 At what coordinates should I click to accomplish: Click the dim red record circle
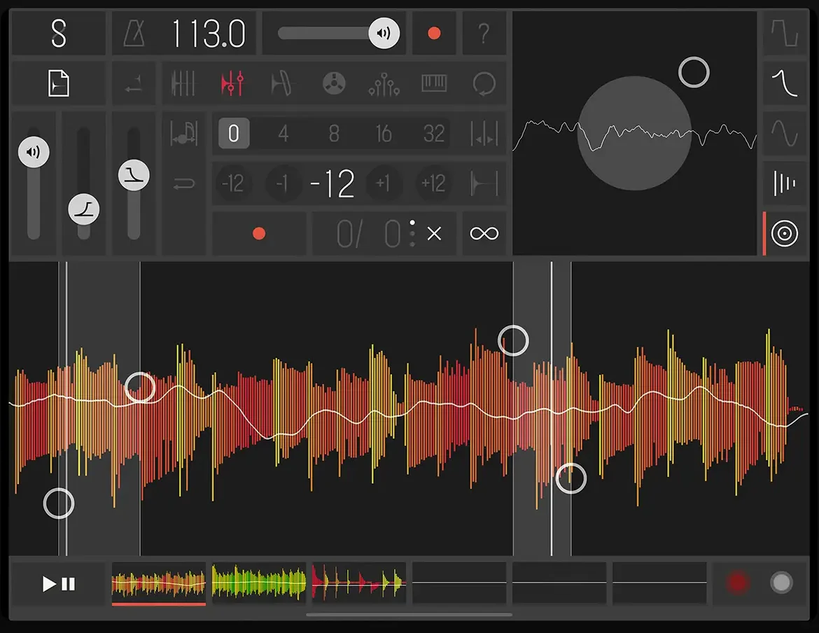pyautogui.click(x=738, y=583)
